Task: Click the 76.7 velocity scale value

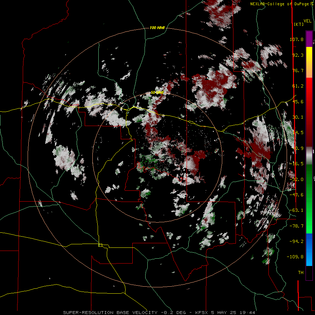Action: pos(298,70)
